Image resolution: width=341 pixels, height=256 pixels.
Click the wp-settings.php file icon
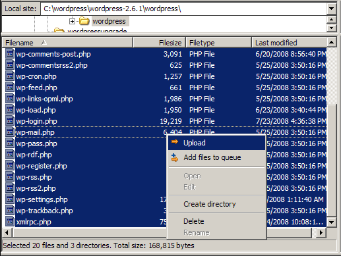(10, 199)
